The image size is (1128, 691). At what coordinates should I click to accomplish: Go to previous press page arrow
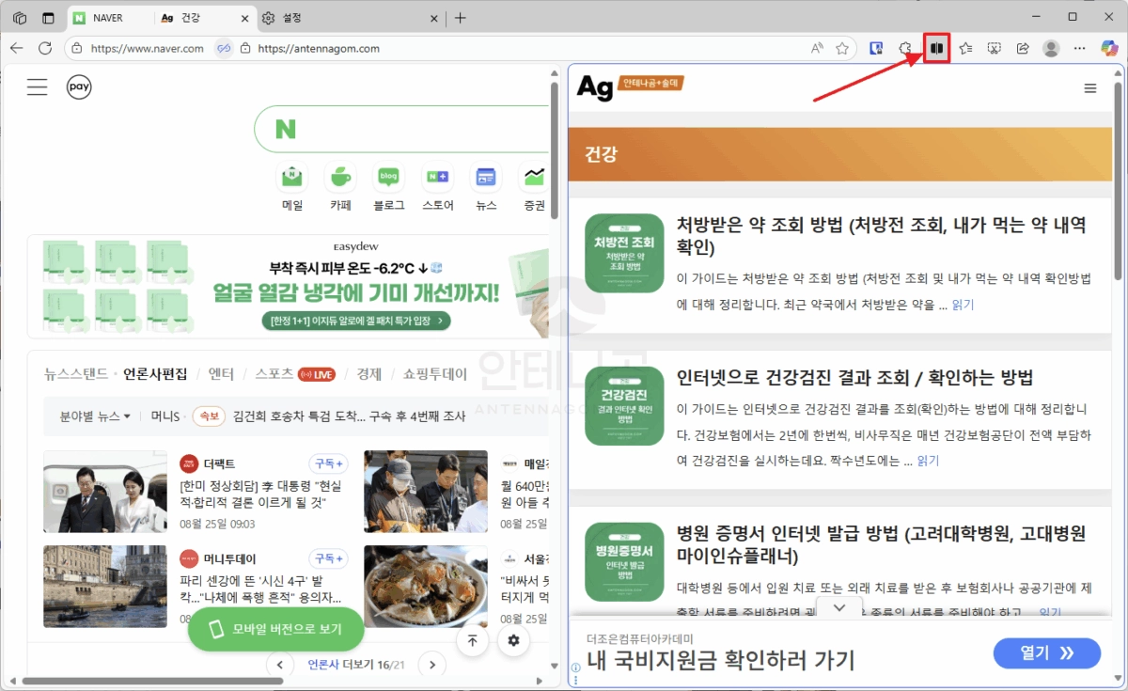coord(279,665)
